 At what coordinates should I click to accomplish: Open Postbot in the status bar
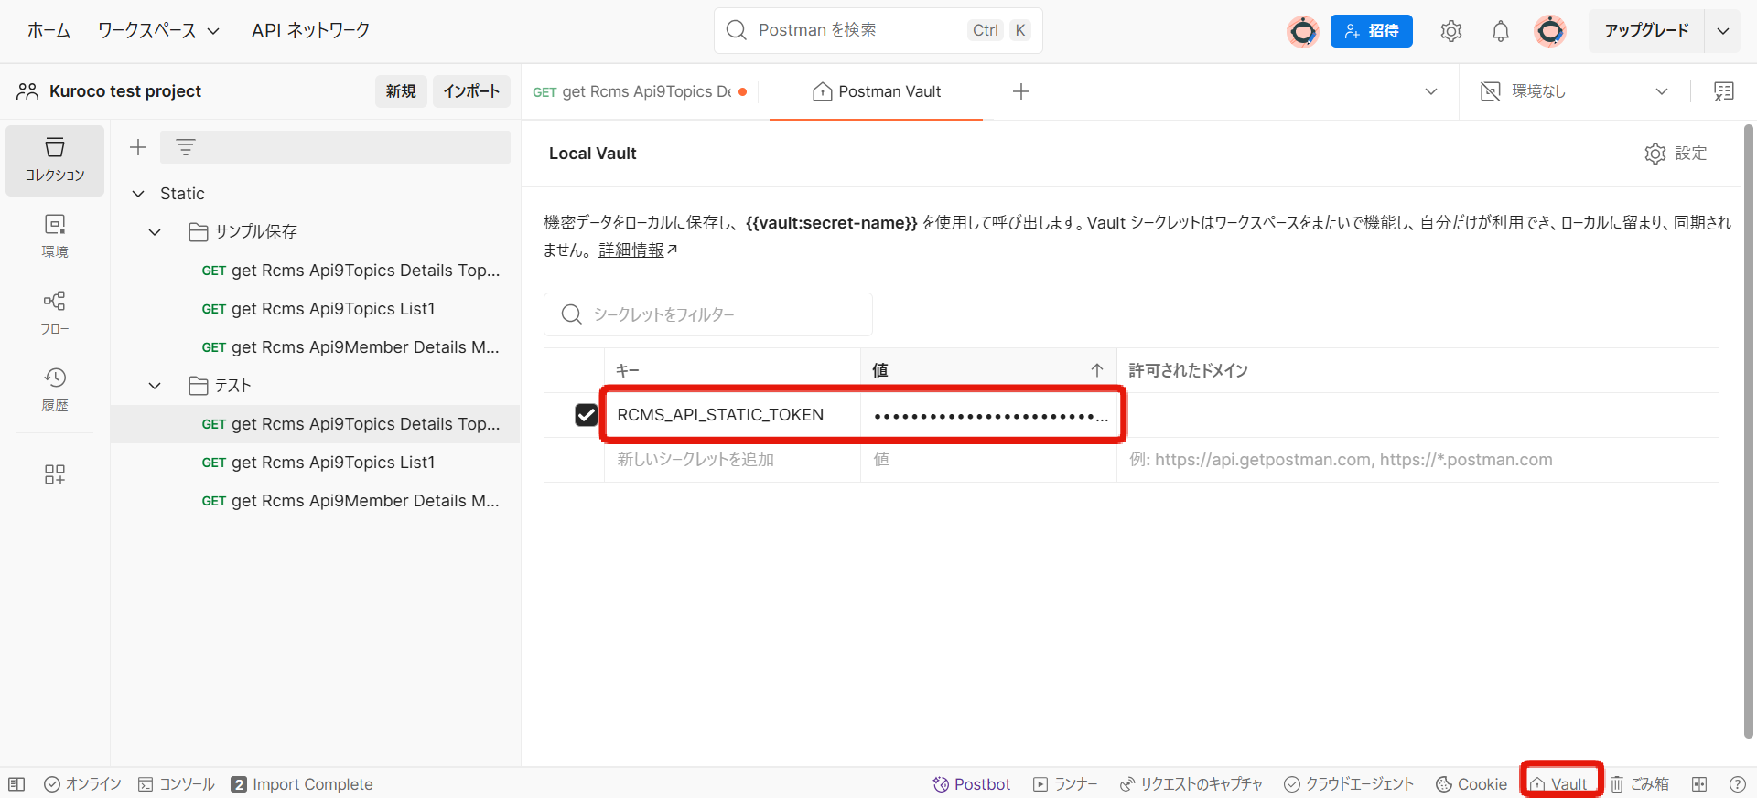[971, 784]
